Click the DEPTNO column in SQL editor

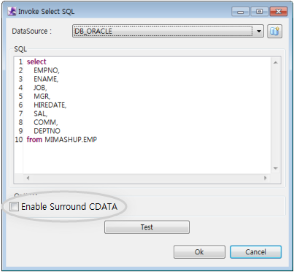(x=47, y=131)
